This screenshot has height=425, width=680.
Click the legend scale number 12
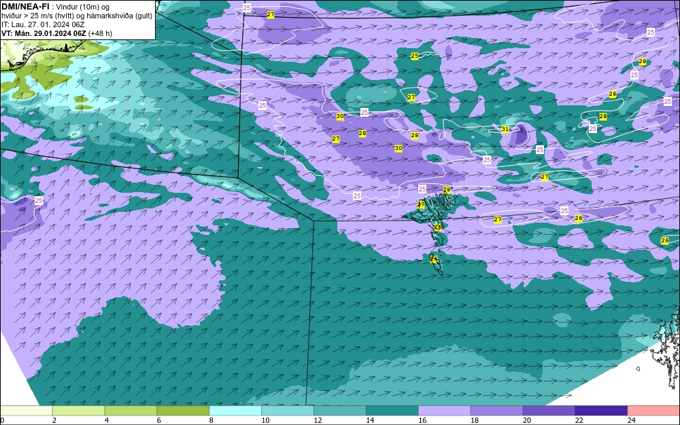[x=318, y=420]
